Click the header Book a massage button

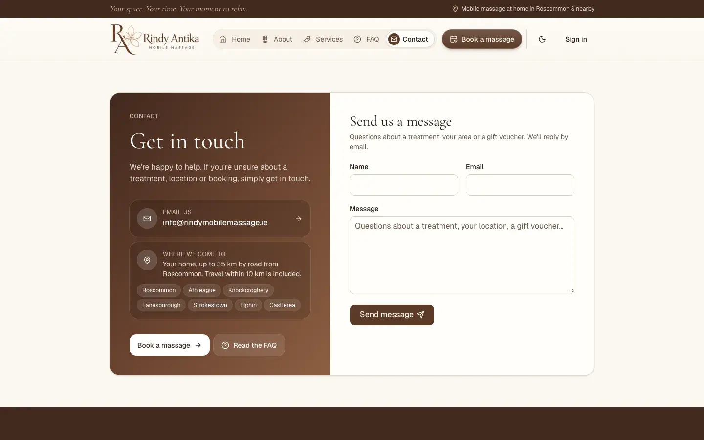pyautogui.click(x=482, y=39)
